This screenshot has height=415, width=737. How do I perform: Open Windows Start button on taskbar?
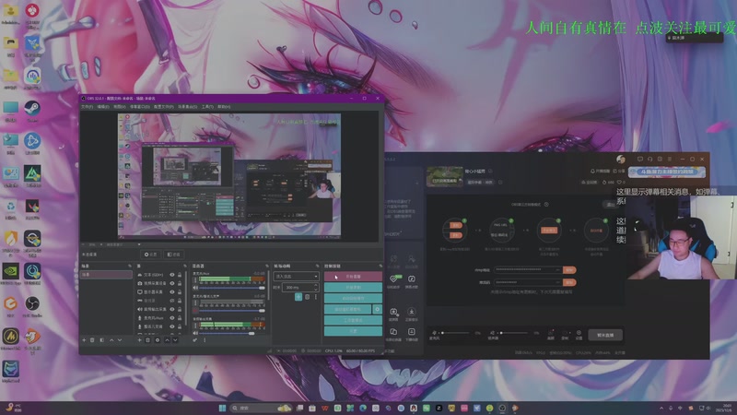[222, 408]
